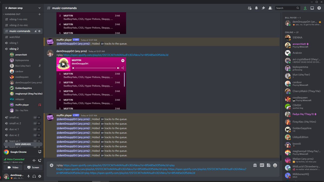Play the MUFFIN playlist cover button
Viewport: 324px width, 182px height.
[63, 64]
